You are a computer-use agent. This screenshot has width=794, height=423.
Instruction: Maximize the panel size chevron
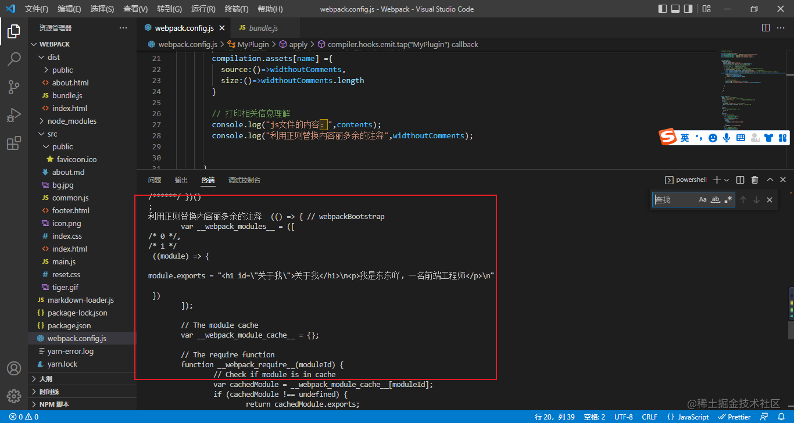point(770,180)
